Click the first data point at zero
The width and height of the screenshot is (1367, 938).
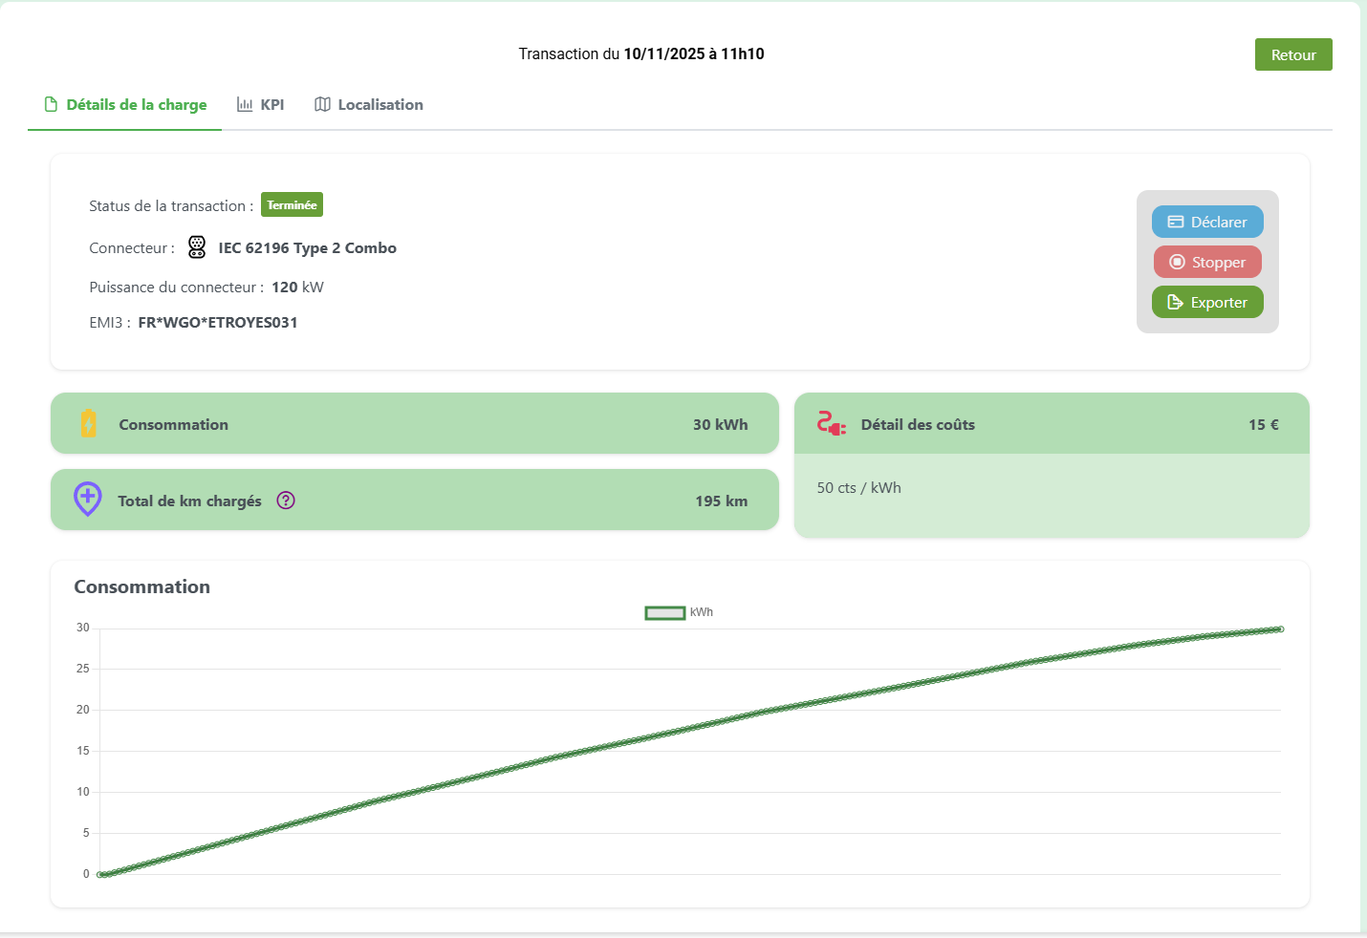[100, 874]
